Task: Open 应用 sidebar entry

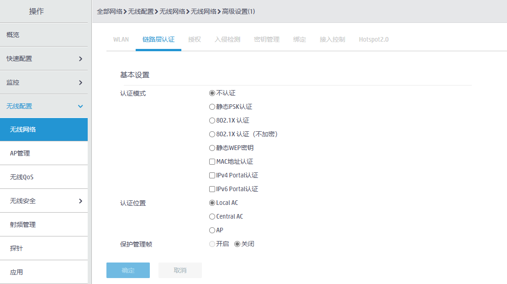Action: (x=44, y=273)
